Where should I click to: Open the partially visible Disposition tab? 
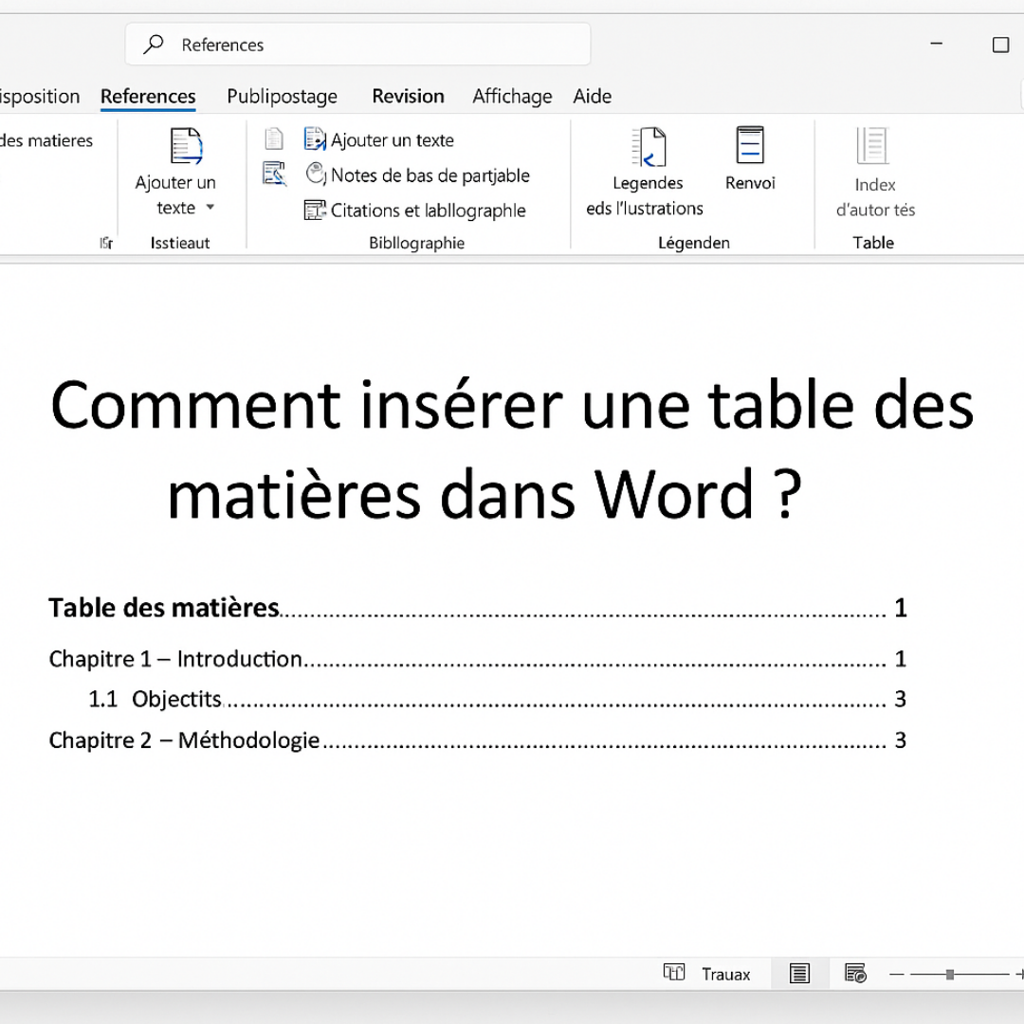[40, 96]
